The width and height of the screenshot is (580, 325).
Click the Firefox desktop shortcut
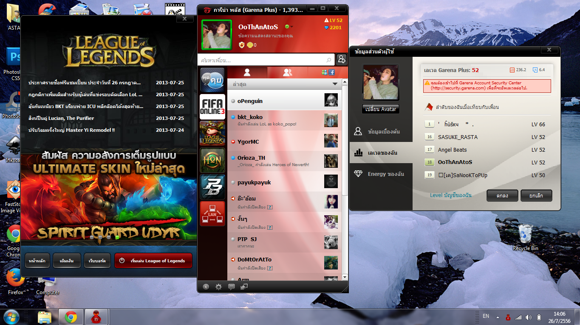click(x=15, y=282)
